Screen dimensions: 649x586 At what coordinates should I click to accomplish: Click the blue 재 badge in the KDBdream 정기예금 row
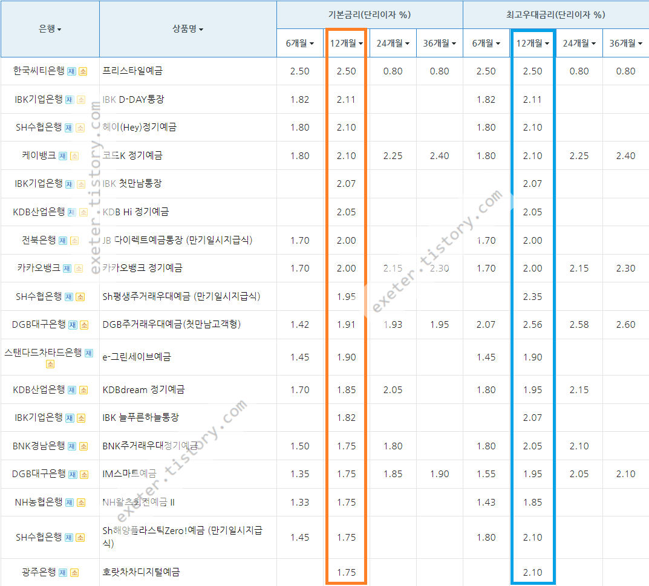[72, 390]
